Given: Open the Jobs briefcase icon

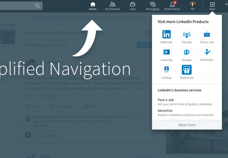Looking at the screenshot, I should [x=132, y=6].
